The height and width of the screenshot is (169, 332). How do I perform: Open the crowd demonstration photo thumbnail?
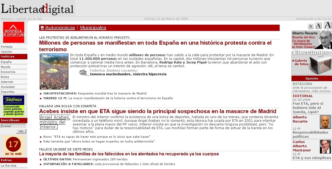tap(54, 71)
